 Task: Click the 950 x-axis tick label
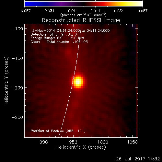[73, 142]
